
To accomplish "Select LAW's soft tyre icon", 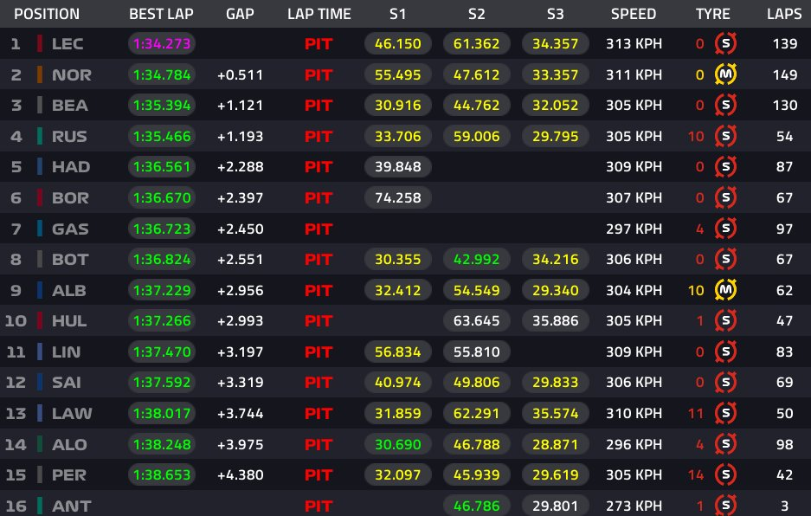I will coord(726,413).
